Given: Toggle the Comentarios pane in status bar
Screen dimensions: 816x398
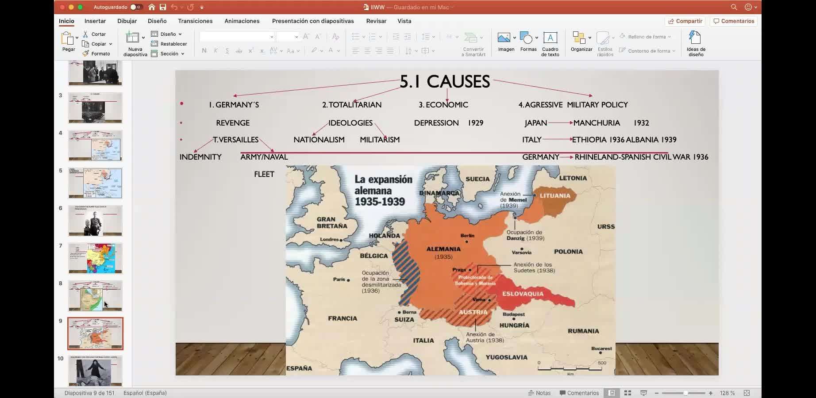Looking at the screenshot, I should tap(579, 393).
